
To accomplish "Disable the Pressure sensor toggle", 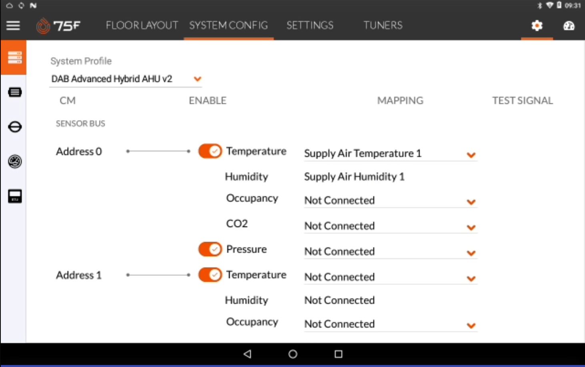I will (210, 249).
